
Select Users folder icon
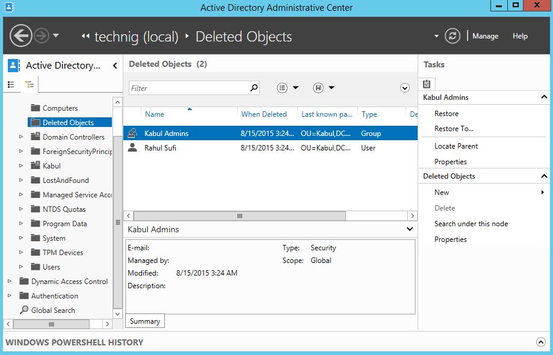click(x=36, y=267)
